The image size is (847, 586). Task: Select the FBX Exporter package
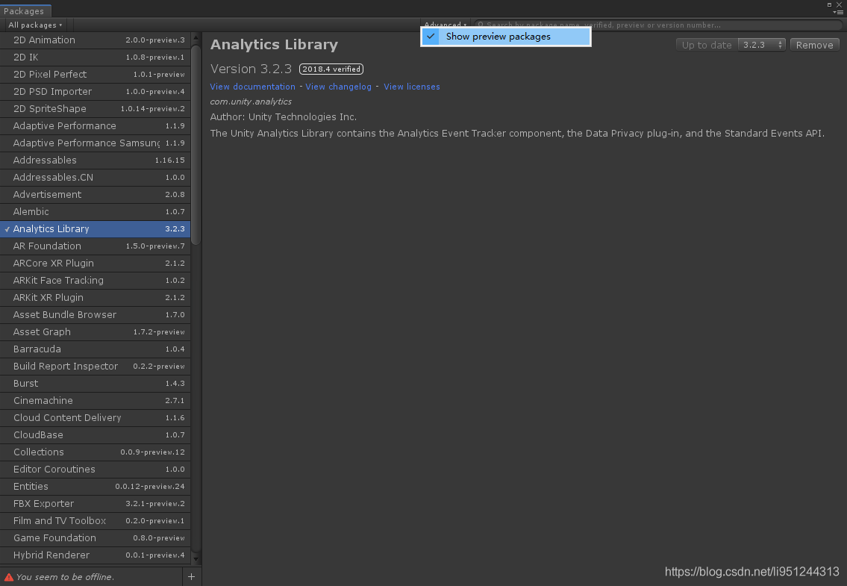pyautogui.click(x=95, y=503)
